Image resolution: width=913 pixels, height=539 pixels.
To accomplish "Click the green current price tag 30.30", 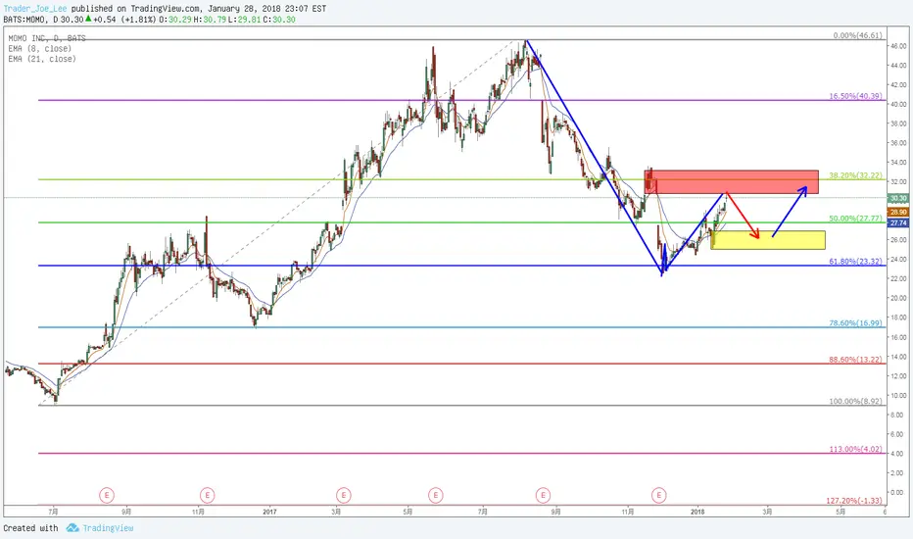I will point(898,199).
